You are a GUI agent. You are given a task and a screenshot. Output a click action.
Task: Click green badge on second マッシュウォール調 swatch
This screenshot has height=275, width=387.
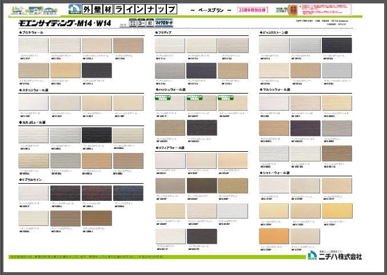click(x=194, y=98)
